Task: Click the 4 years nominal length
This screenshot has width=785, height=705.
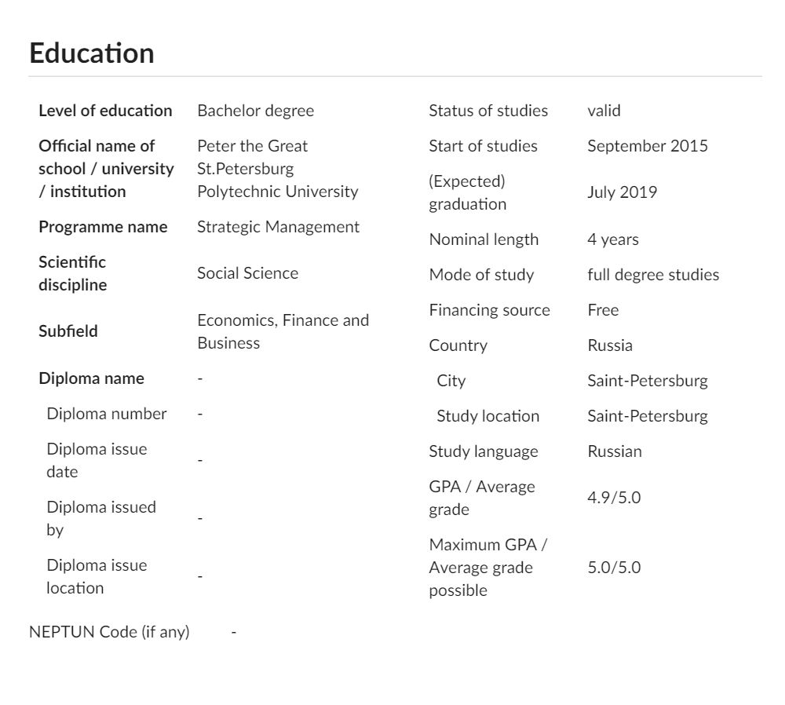Action: tap(613, 239)
